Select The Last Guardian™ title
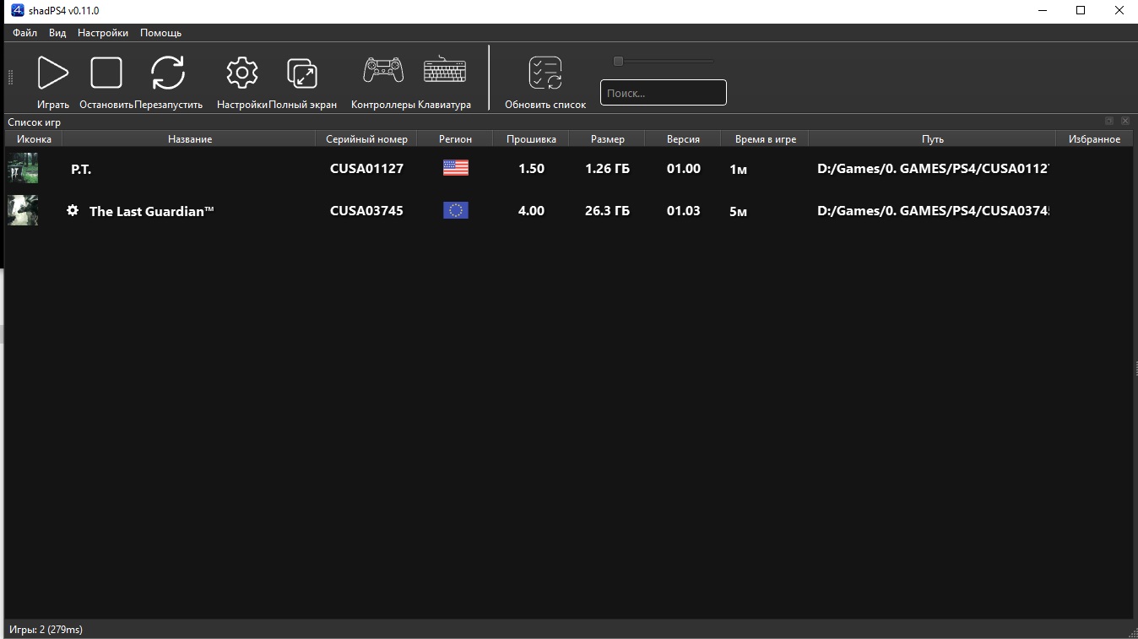The height and width of the screenshot is (639, 1138). (152, 211)
